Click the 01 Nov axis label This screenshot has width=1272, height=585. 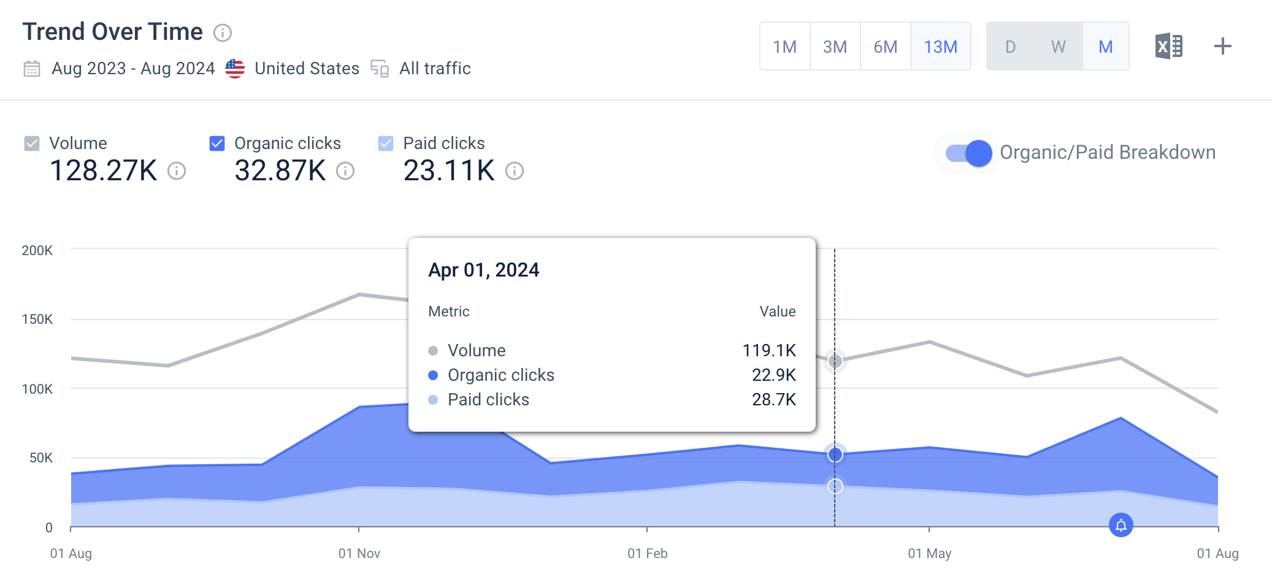click(359, 554)
